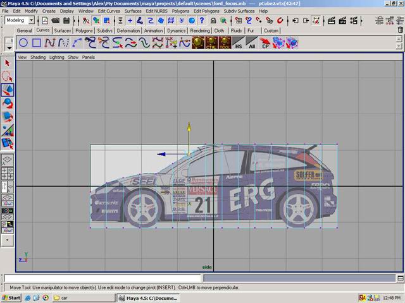Click the HS shelf button

pos(239,44)
